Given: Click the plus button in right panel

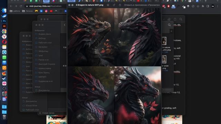Looking at the screenshot, I should (171, 31).
